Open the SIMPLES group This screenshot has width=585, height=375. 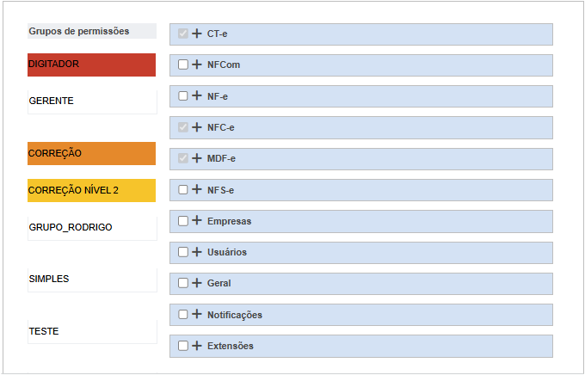pos(92,280)
